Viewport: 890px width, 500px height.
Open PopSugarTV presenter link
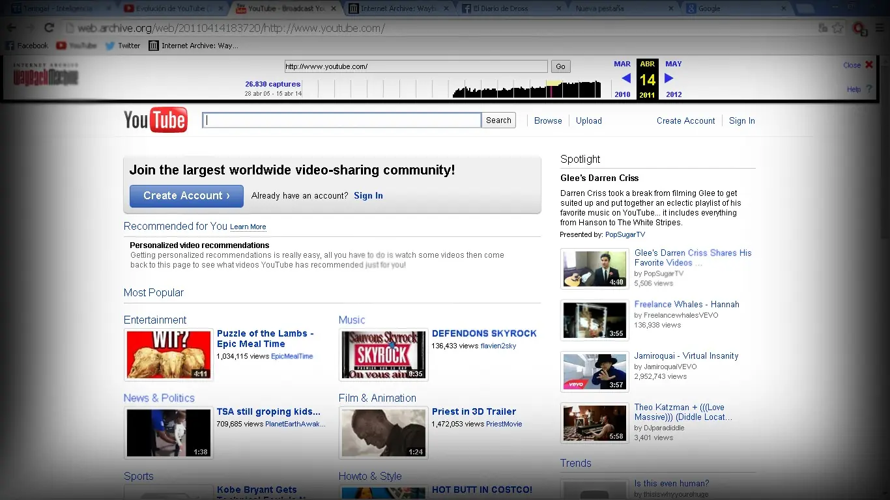click(x=625, y=234)
